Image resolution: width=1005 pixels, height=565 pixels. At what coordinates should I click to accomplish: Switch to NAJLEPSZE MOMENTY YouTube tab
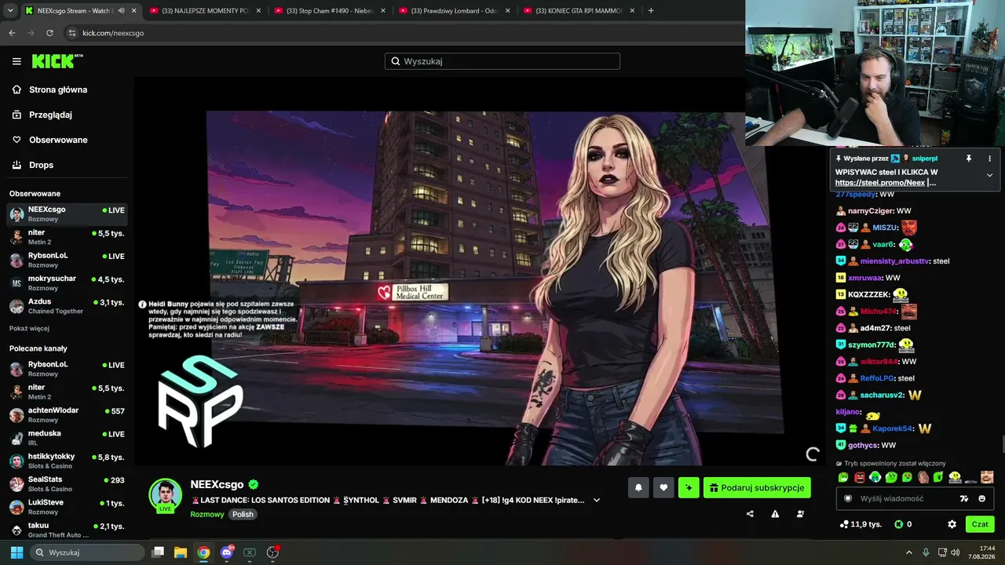(206, 11)
